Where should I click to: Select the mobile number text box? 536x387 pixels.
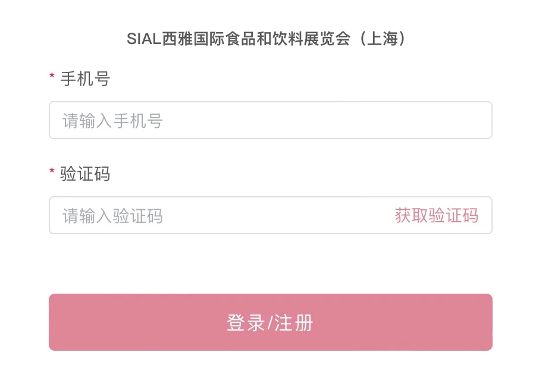pos(270,121)
